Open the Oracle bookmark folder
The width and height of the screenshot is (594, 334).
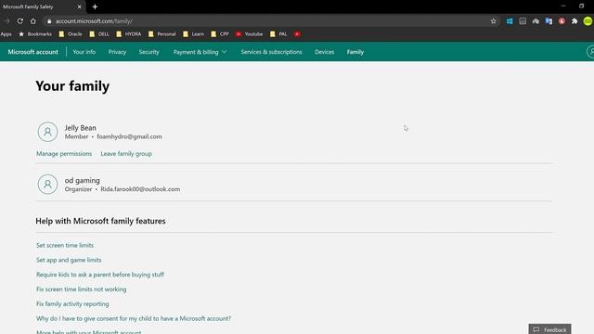71,34
